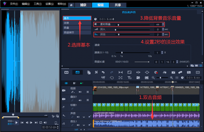
Task: Open the mask creator lasso icon
Action: 112,78
